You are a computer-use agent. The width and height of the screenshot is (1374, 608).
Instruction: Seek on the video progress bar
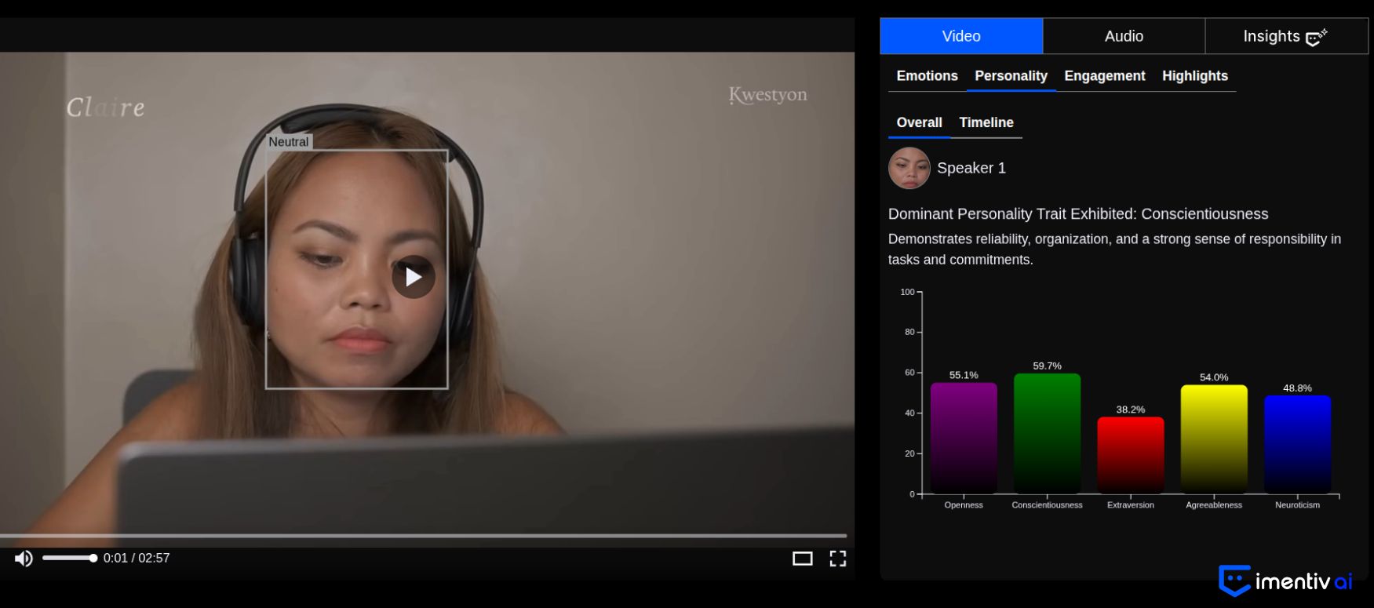(424, 536)
